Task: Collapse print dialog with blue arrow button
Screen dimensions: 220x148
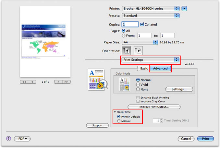Action: coord(184,8)
